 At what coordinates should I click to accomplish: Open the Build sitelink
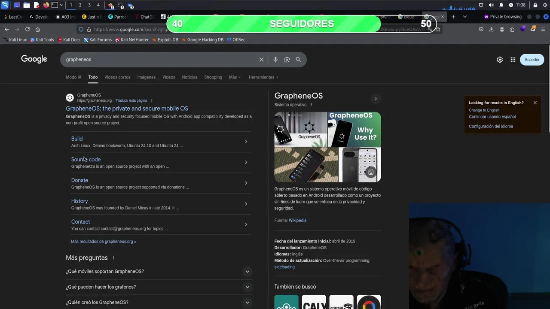(77, 139)
